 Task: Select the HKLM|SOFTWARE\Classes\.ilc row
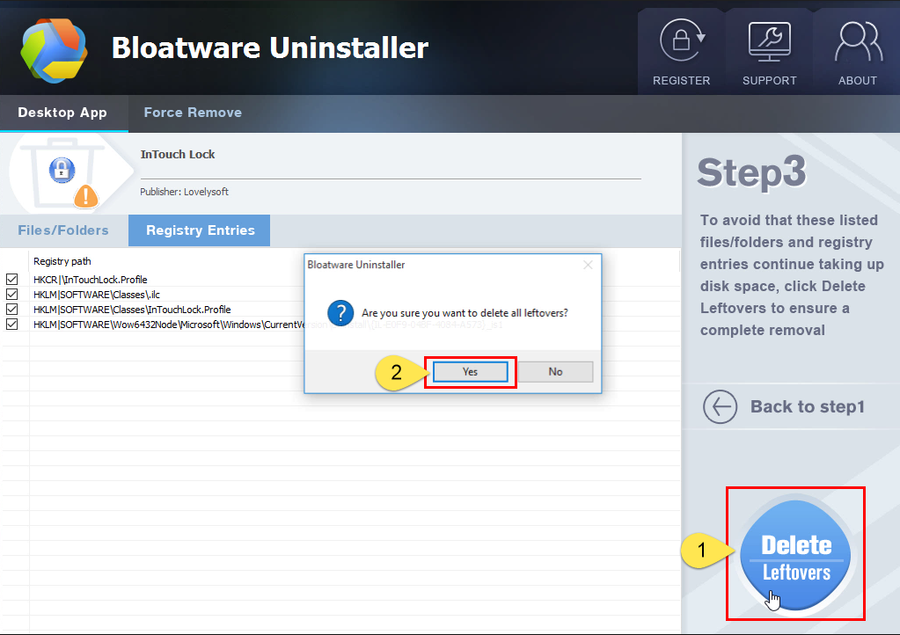click(97, 295)
